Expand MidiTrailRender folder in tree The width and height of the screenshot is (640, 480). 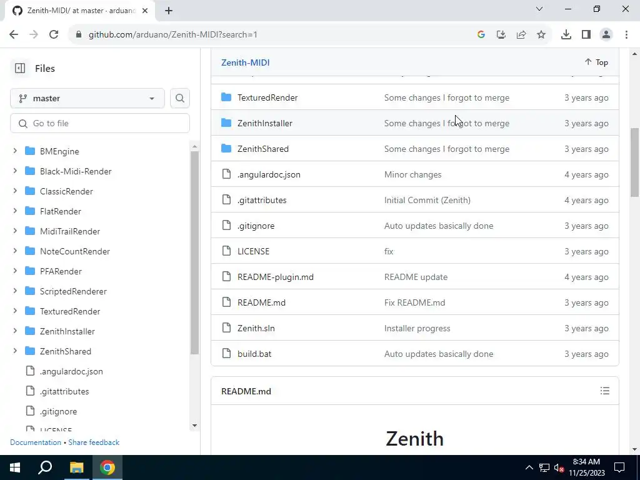pyautogui.click(x=15, y=231)
